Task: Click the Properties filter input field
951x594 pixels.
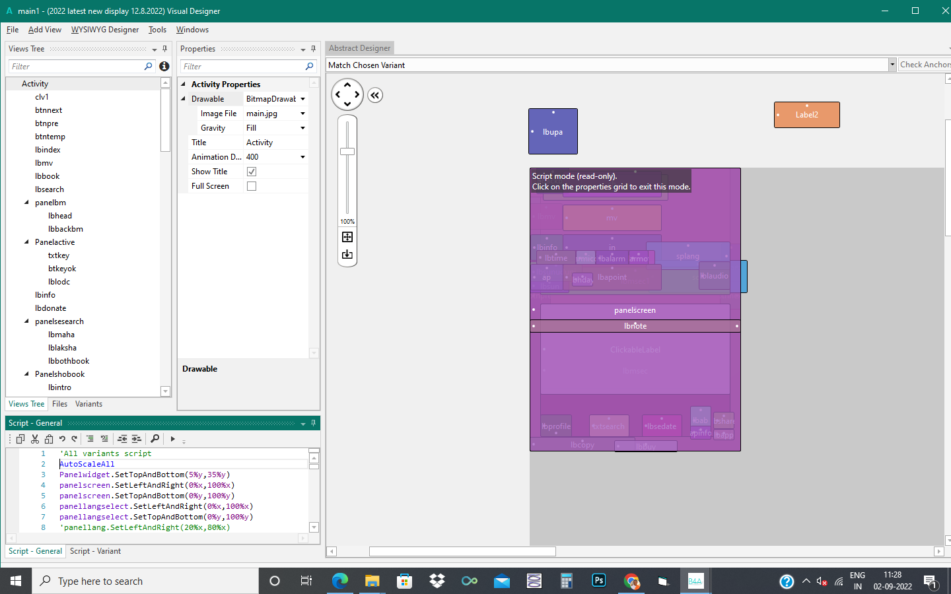Action: pyautogui.click(x=242, y=67)
